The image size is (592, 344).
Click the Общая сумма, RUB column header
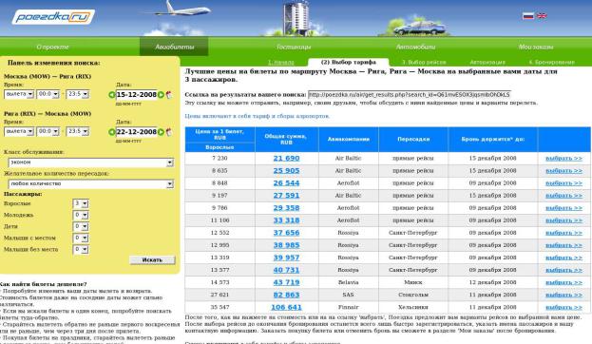[286, 140]
